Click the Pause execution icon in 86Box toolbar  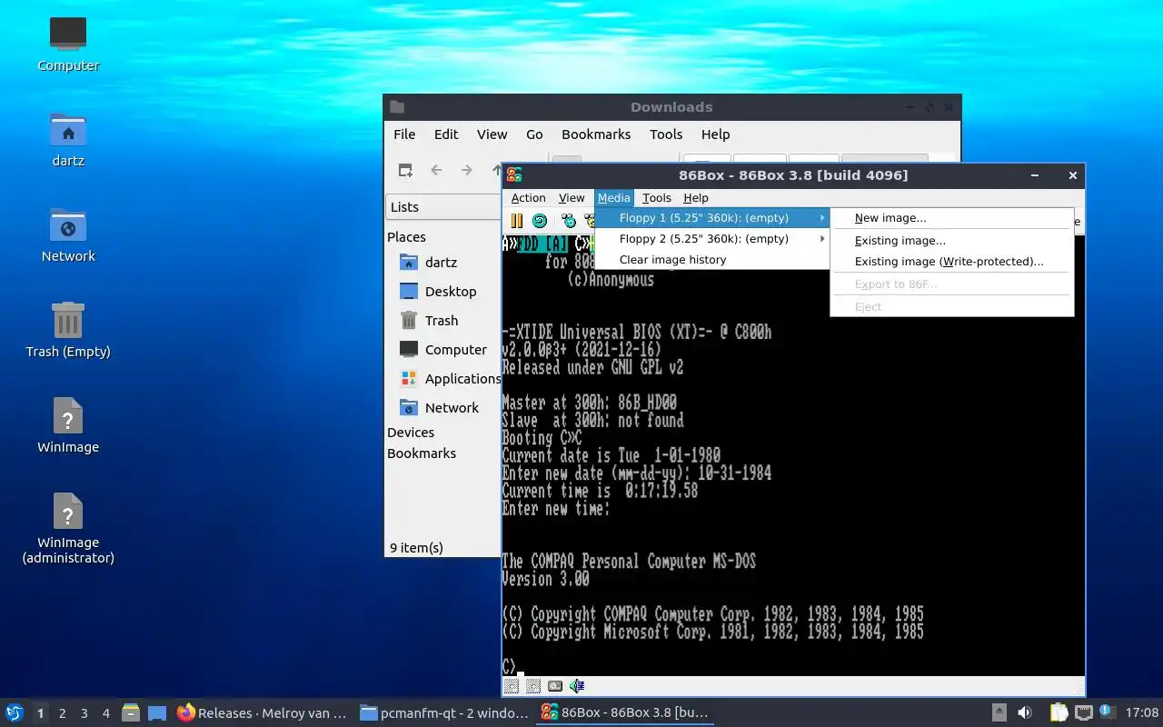point(516,221)
